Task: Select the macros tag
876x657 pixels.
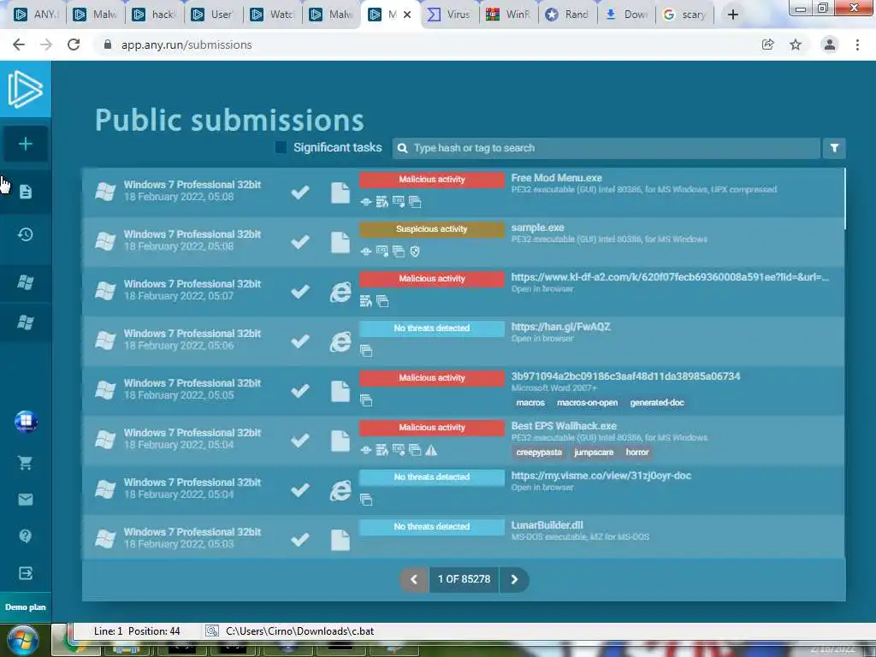Action: pyautogui.click(x=530, y=403)
